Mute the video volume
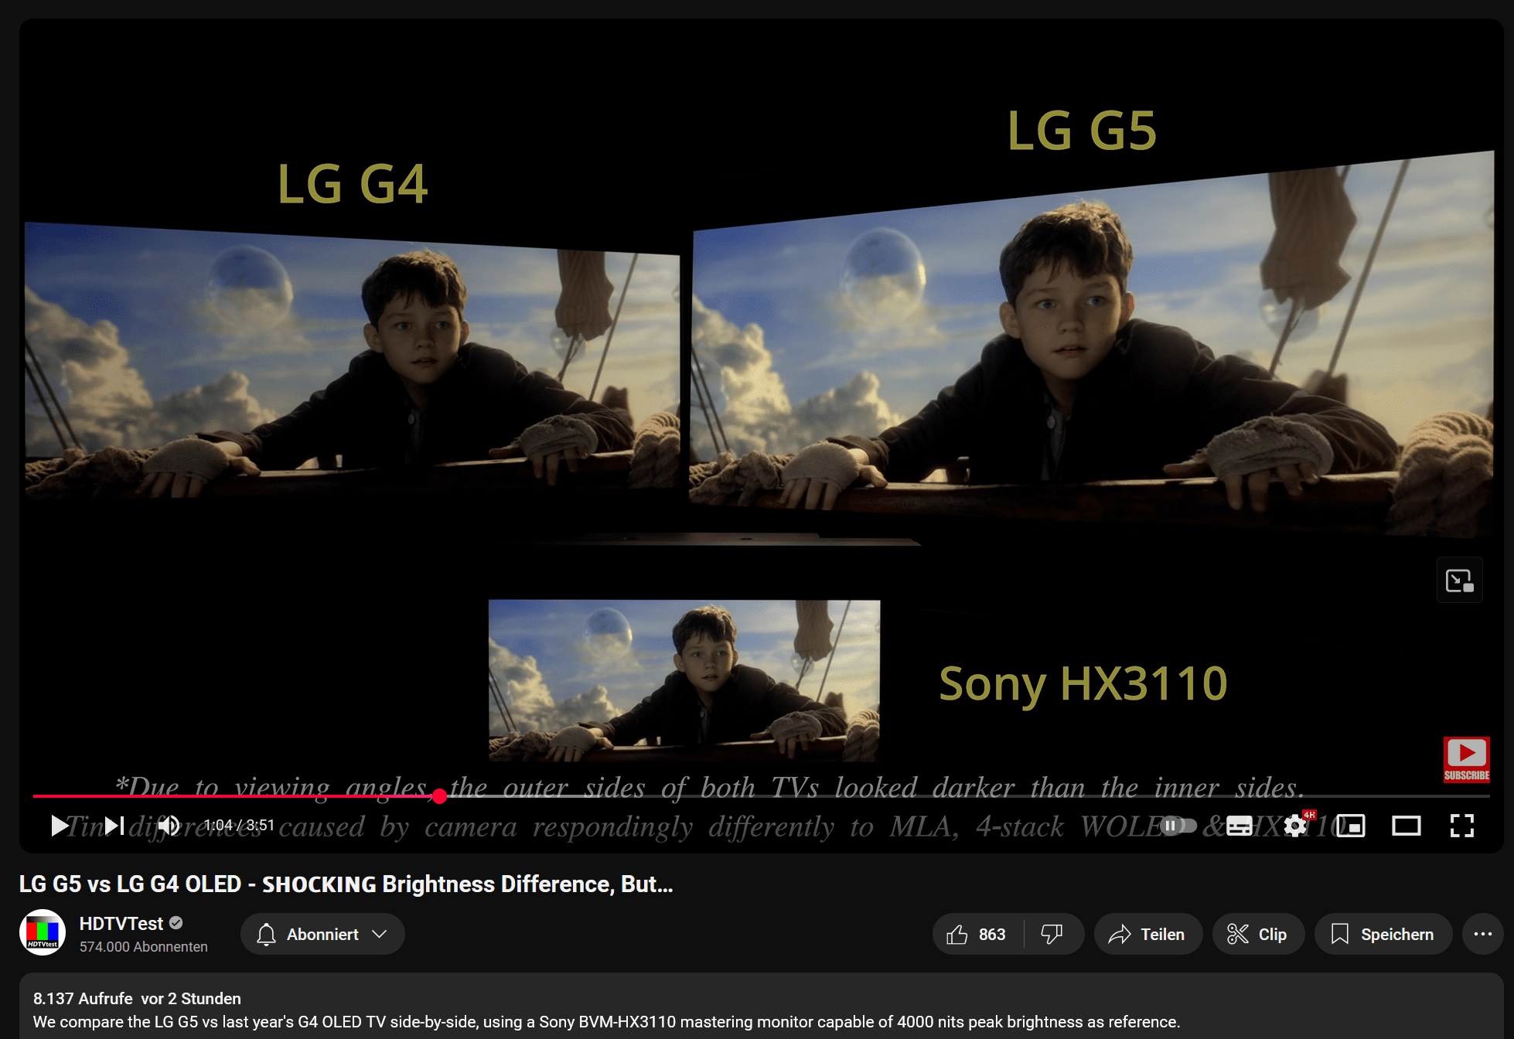 coord(169,826)
